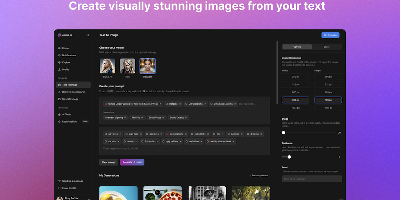Click the Explore compass icon

click(x=59, y=62)
